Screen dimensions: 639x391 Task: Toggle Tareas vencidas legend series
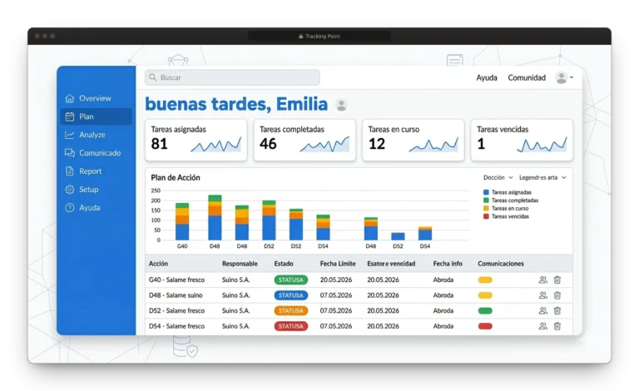coord(506,216)
